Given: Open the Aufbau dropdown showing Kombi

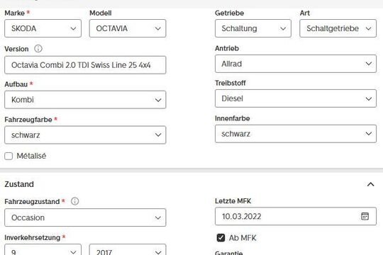Looking at the screenshot, I should (85, 100).
